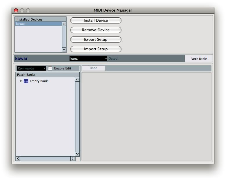Viewport: 226px width, 180px height.
Task: Click the Remove Device button
Action: tap(96, 30)
